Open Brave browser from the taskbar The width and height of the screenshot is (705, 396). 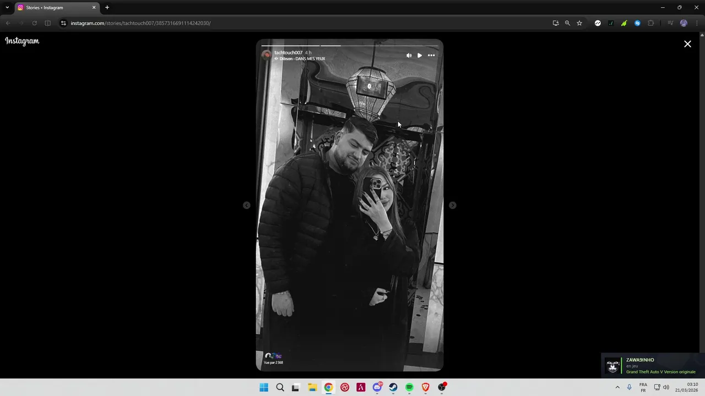[x=425, y=388]
